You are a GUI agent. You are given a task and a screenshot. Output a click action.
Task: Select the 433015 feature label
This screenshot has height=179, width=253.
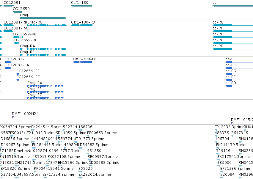click(39, 157)
